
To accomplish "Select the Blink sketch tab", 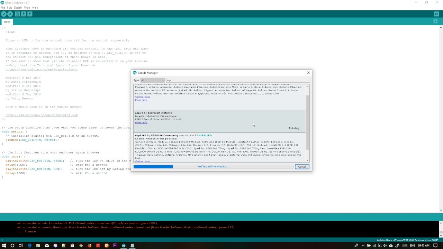I will (7, 22).
